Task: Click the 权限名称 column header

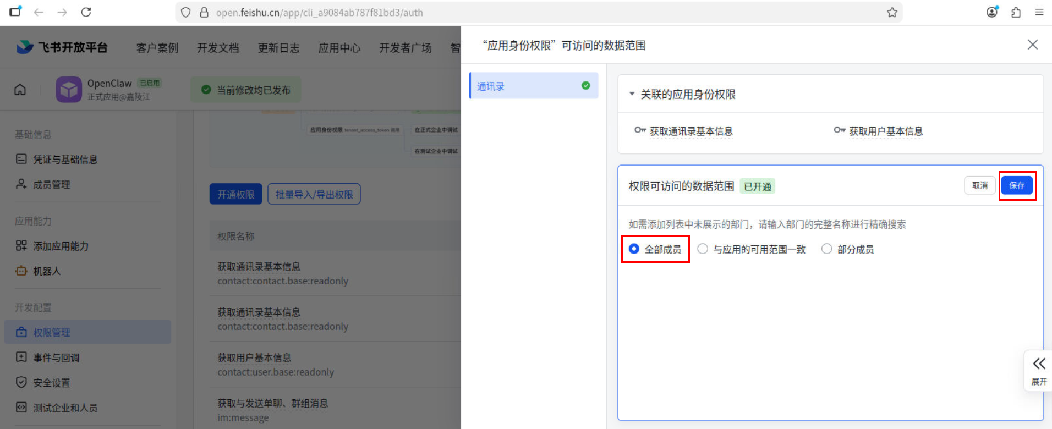Action: (x=235, y=237)
